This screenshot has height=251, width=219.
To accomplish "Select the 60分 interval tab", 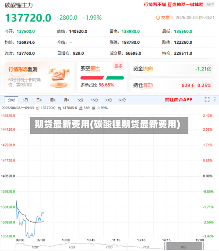I will coord(122,100).
